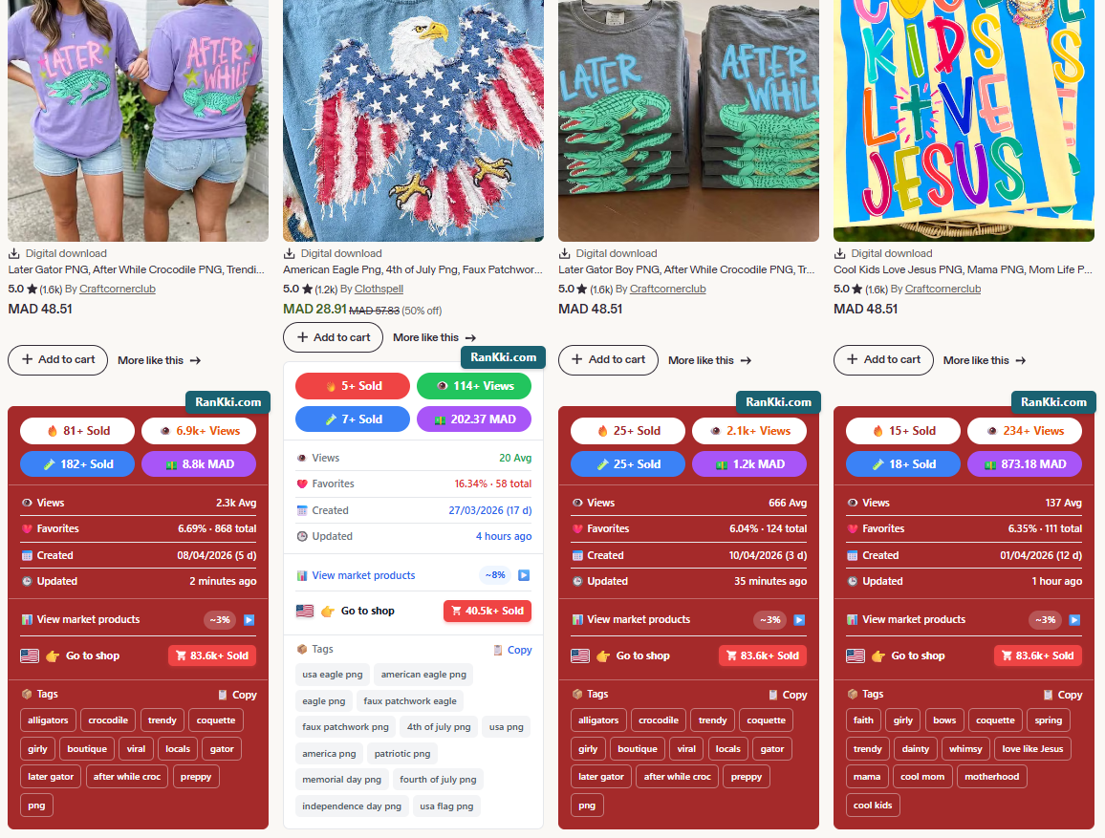Add the Cool Kids Love Jesus PNG to cart
Image resolution: width=1105 pixels, height=838 pixels.
pos(883,360)
